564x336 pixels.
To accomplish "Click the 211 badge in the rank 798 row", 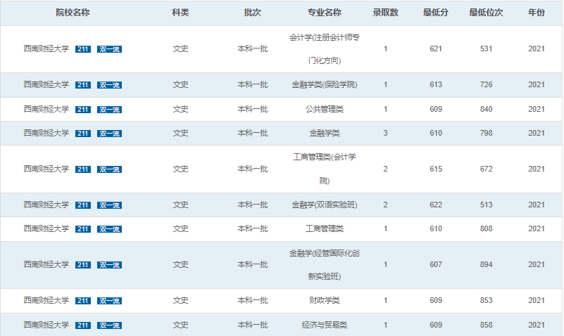I will point(83,134).
